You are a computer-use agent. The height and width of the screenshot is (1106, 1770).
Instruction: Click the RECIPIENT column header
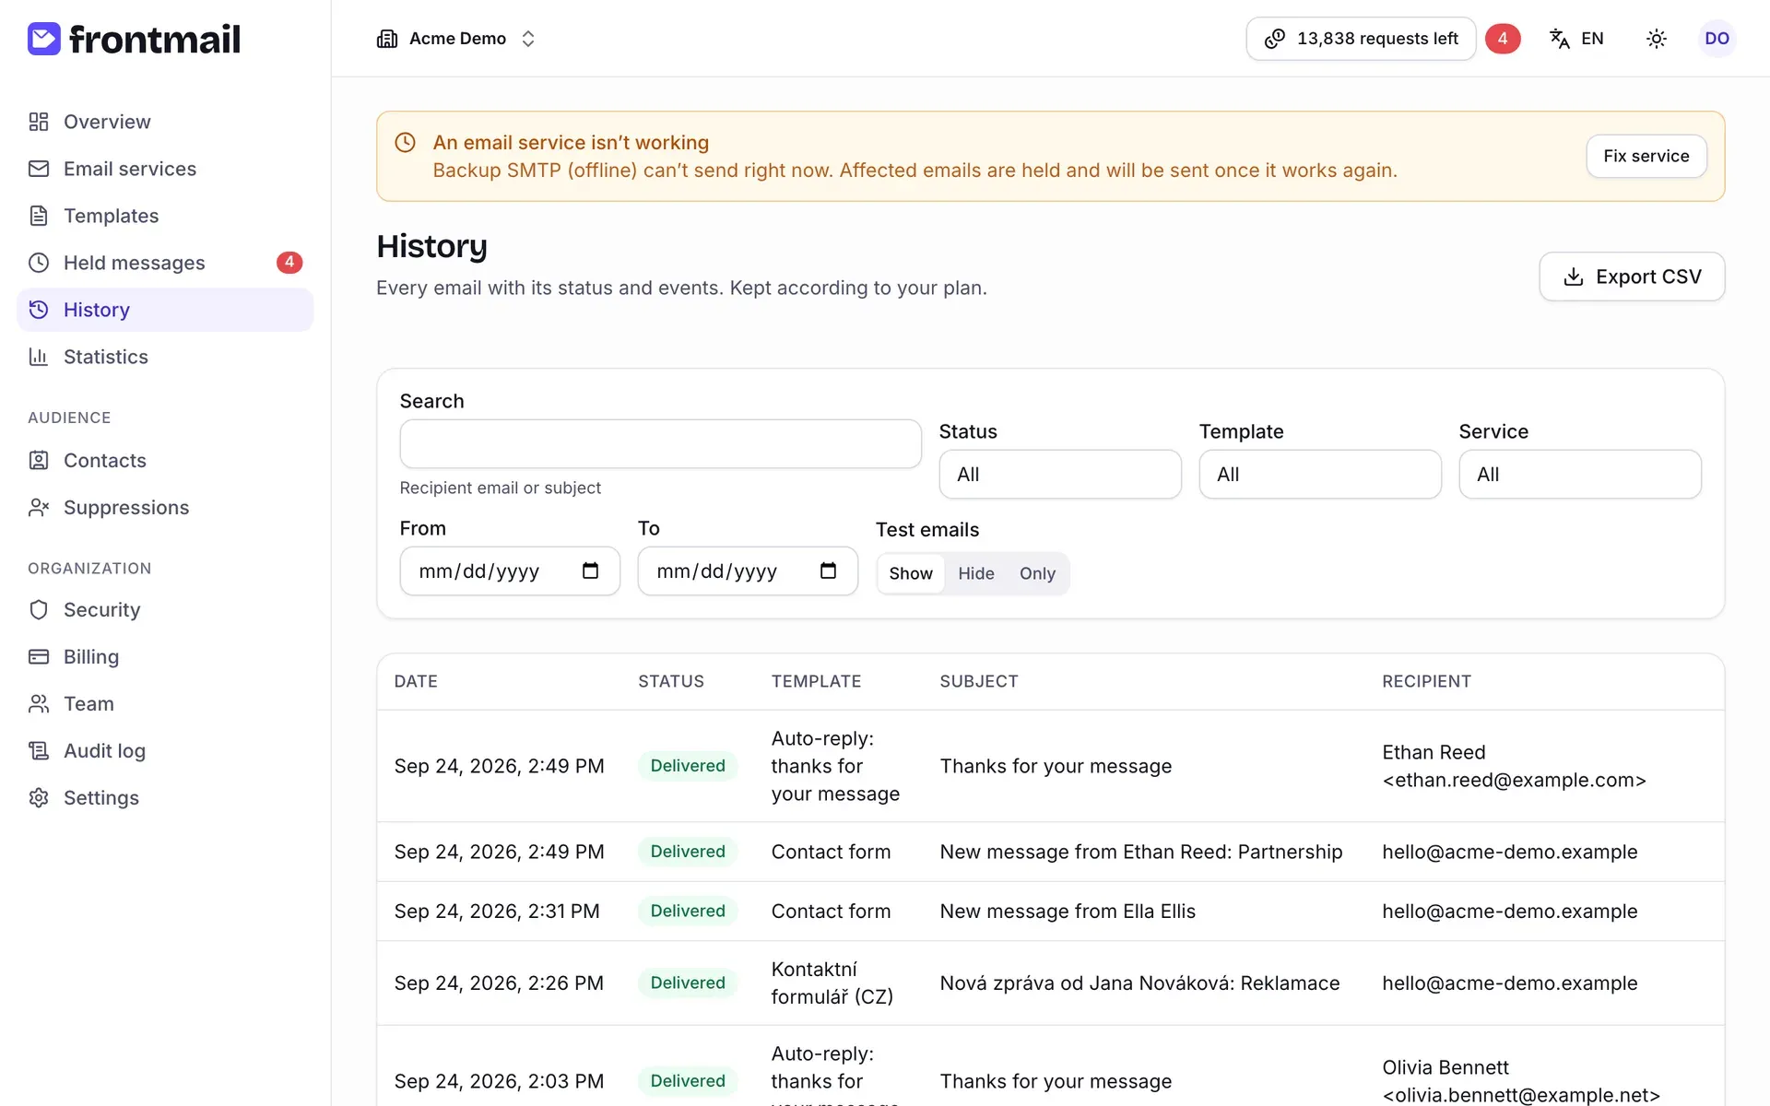(x=1426, y=681)
